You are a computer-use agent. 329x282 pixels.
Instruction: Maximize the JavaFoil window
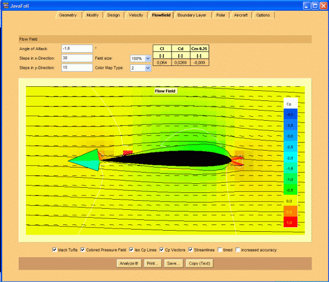tap(315, 6)
